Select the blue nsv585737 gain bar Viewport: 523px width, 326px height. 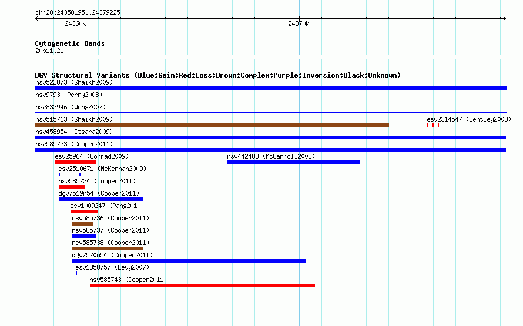pos(84,236)
